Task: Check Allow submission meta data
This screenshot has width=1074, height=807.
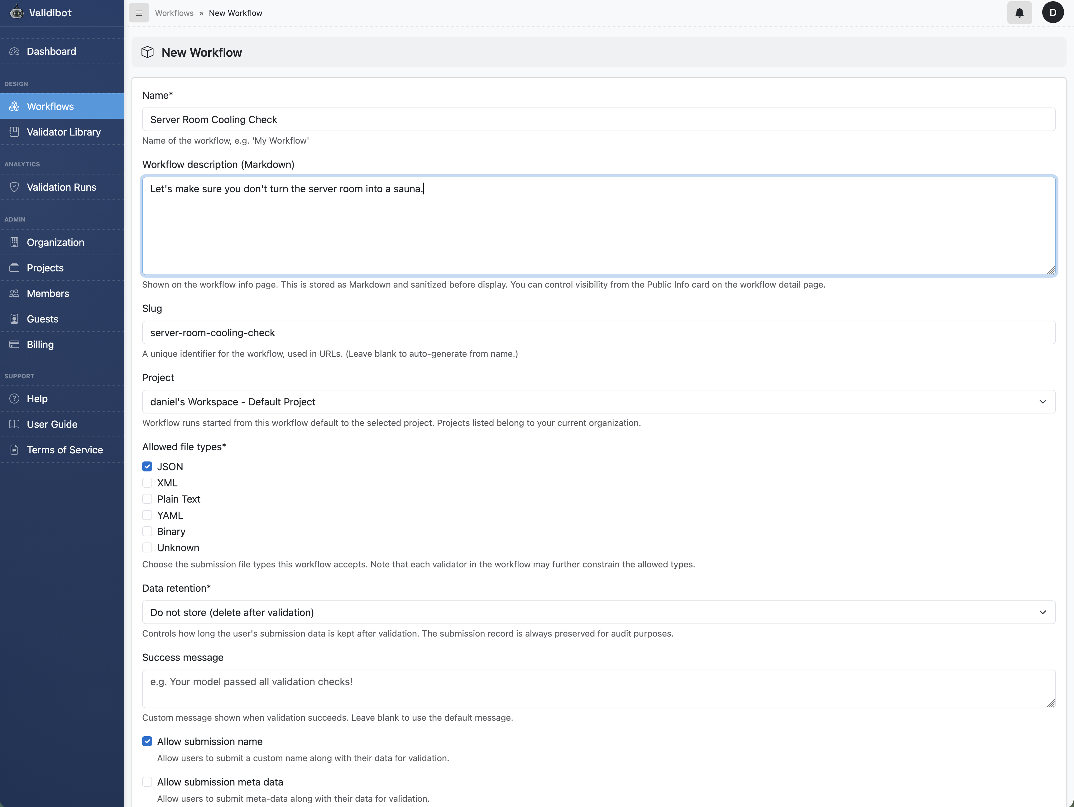Action: pos(147,782)
